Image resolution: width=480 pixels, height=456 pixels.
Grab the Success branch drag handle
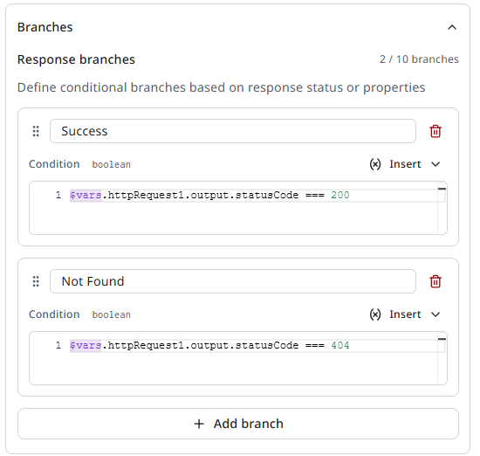(36, 131)
